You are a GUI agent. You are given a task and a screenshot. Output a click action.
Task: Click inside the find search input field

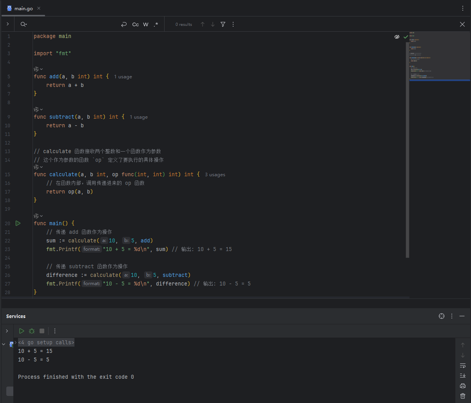tap(72, 24)
